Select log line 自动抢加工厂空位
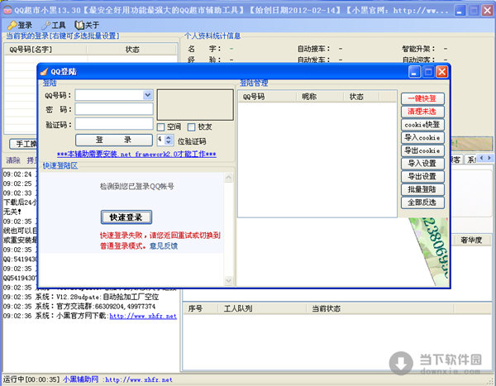The image size is (496, 386). pos(81,297)
